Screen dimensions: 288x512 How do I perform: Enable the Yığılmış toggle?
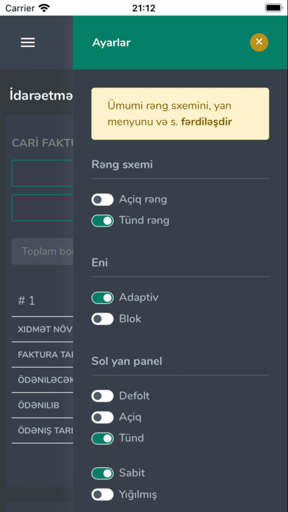[102, 494]
